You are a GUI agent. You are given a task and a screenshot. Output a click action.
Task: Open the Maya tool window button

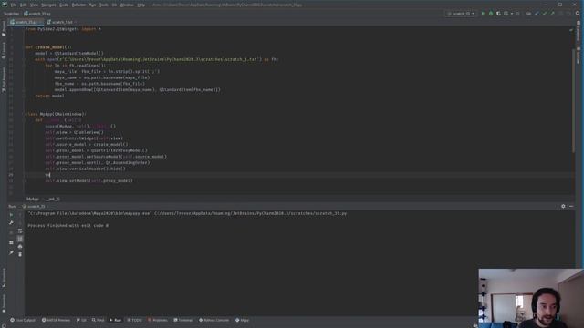(x=242, y=320)
